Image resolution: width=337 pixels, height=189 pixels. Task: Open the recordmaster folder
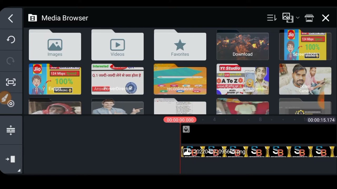[180, 79]
